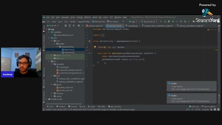Viewport: 222px width, 125px height.
Task: Expand the mipmap folder
Action: point(52,93)
